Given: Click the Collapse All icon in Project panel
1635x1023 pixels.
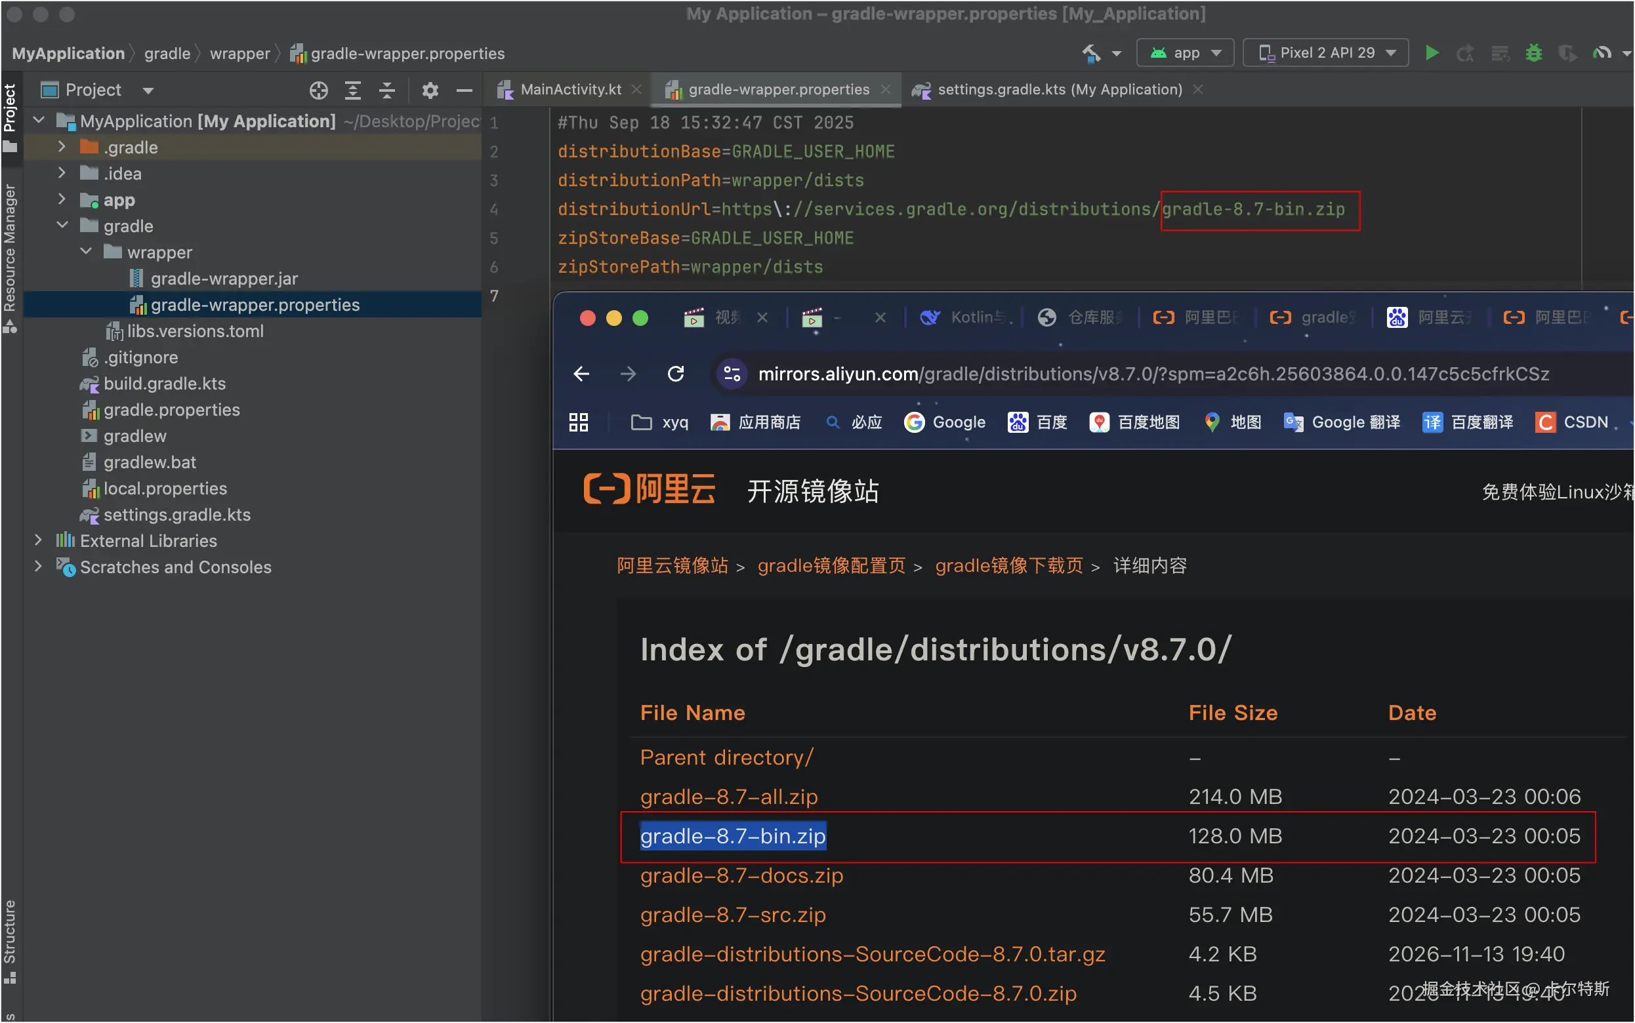Looking at the screenshot, I should 387,90.
